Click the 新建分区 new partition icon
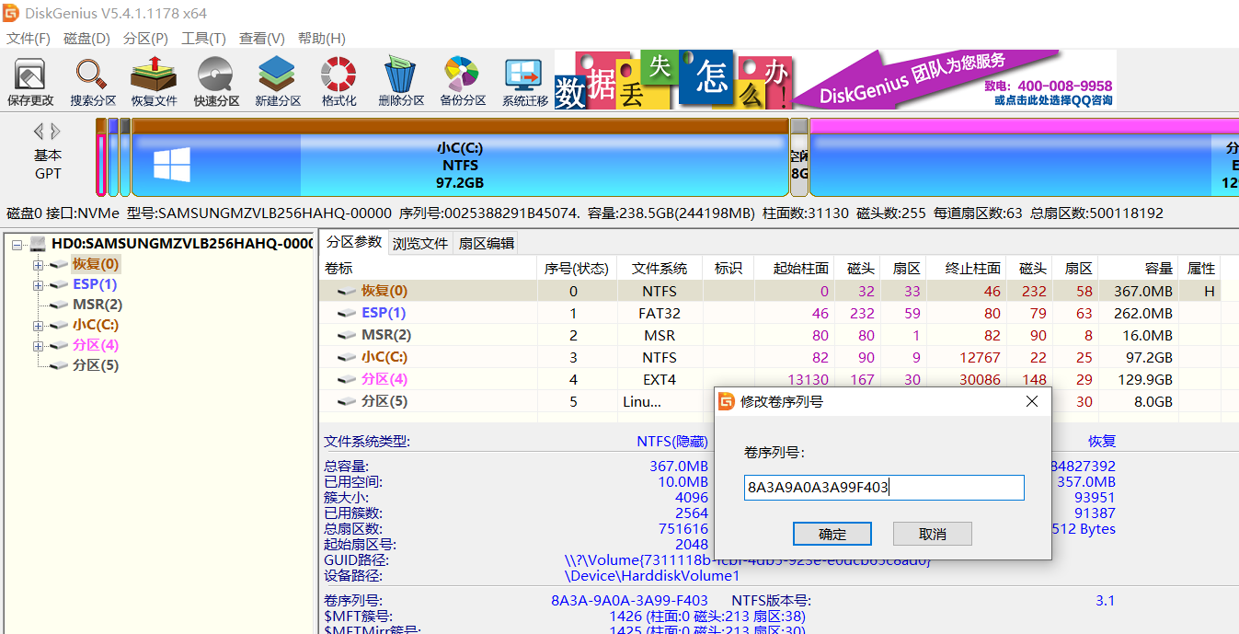This screenshot has width=1239, height=634. coord(278,81)
